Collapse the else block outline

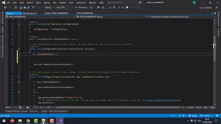[19, 92]
